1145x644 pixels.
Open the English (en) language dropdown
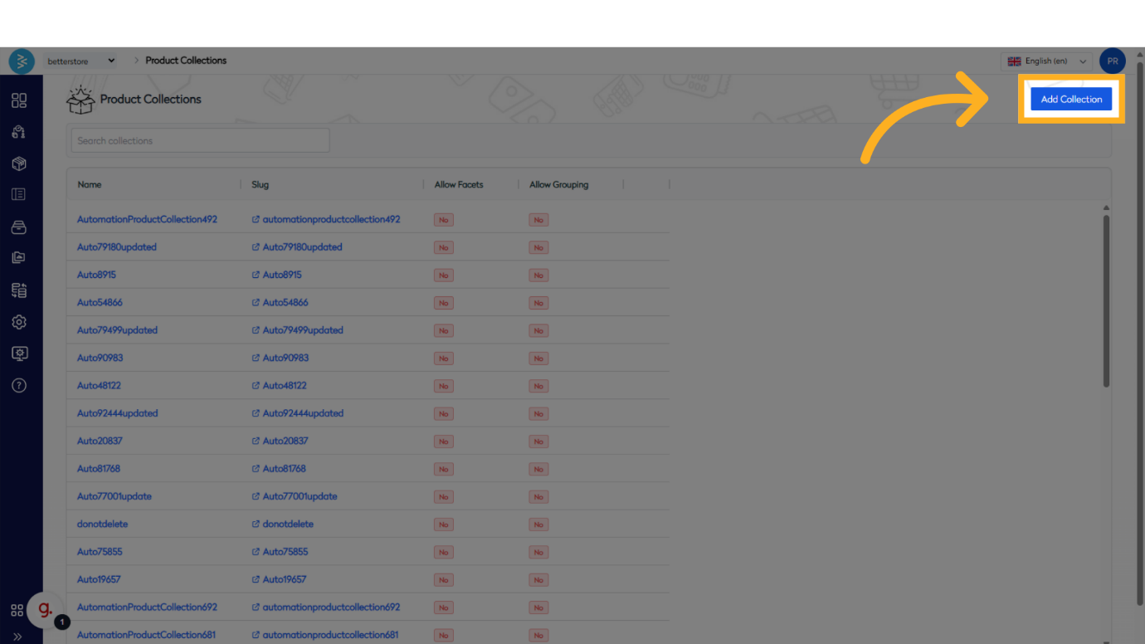pyautogui.click(x=1047, y=61)
